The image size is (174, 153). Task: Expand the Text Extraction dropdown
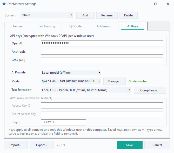click(x=86, y=90)
